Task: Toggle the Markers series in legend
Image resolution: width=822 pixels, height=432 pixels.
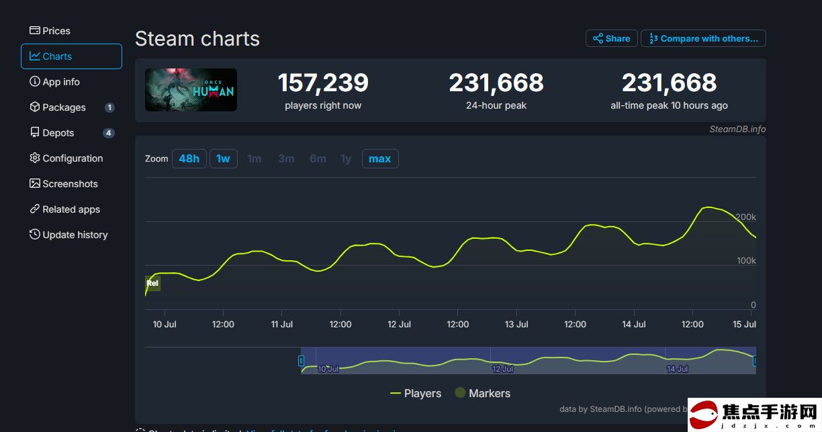Action: (x=482, y=393)
